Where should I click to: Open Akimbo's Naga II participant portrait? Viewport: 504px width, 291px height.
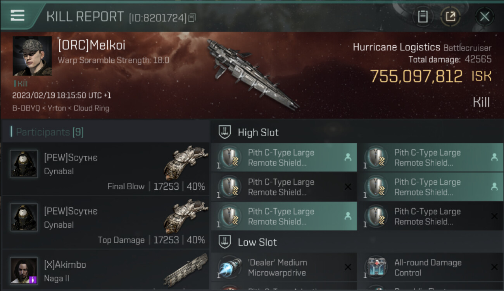pos(24,270)
